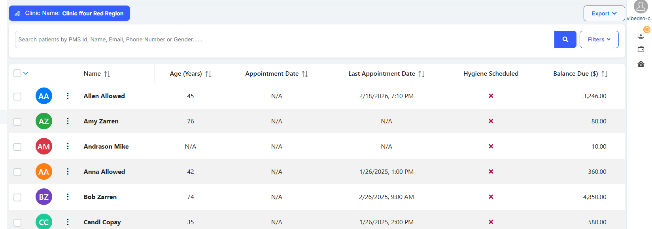Open the three-dot menu for Allen Allowed
The image size is (652, 229).
point(68,96)
